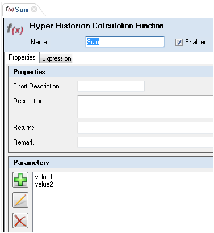214x233 pixels.
Task: Select value1 in the parameters list
Action: (x=44, y=177)
